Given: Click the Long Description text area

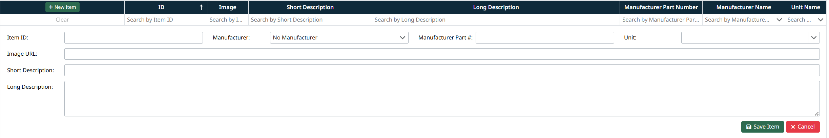Looking at the screenshot, I should 442,99.
